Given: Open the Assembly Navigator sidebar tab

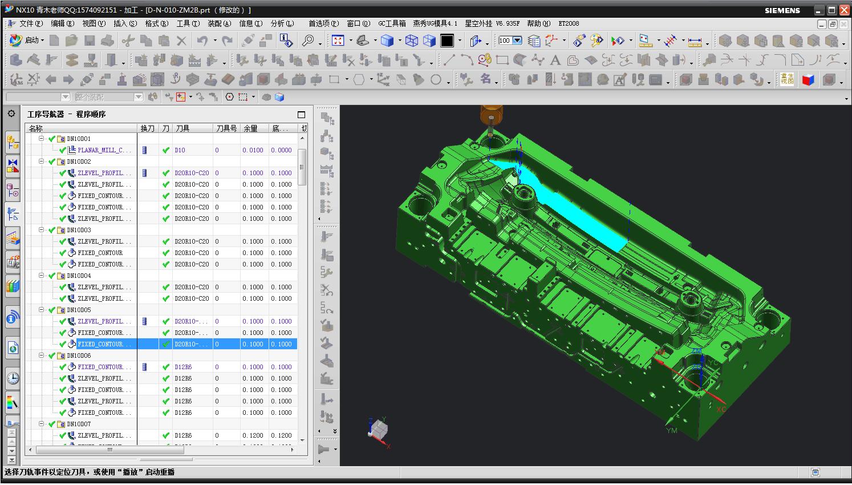Looking at the screenshot, I should (13, 142).
